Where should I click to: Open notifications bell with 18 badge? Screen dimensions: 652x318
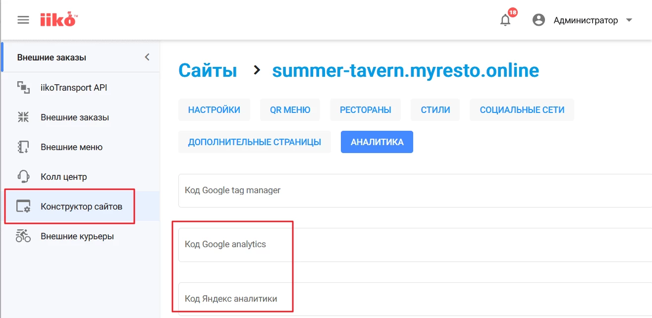point(505,20)
